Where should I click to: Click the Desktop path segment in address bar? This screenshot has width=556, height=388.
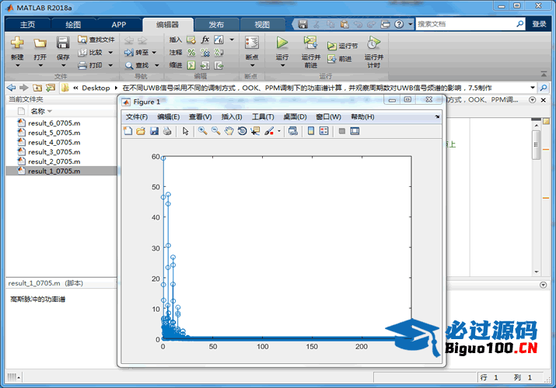pos(96,88)
